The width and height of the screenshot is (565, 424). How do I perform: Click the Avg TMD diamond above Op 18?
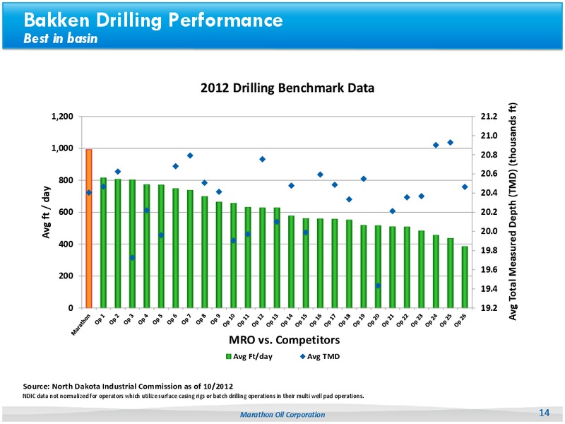(349, 199)
